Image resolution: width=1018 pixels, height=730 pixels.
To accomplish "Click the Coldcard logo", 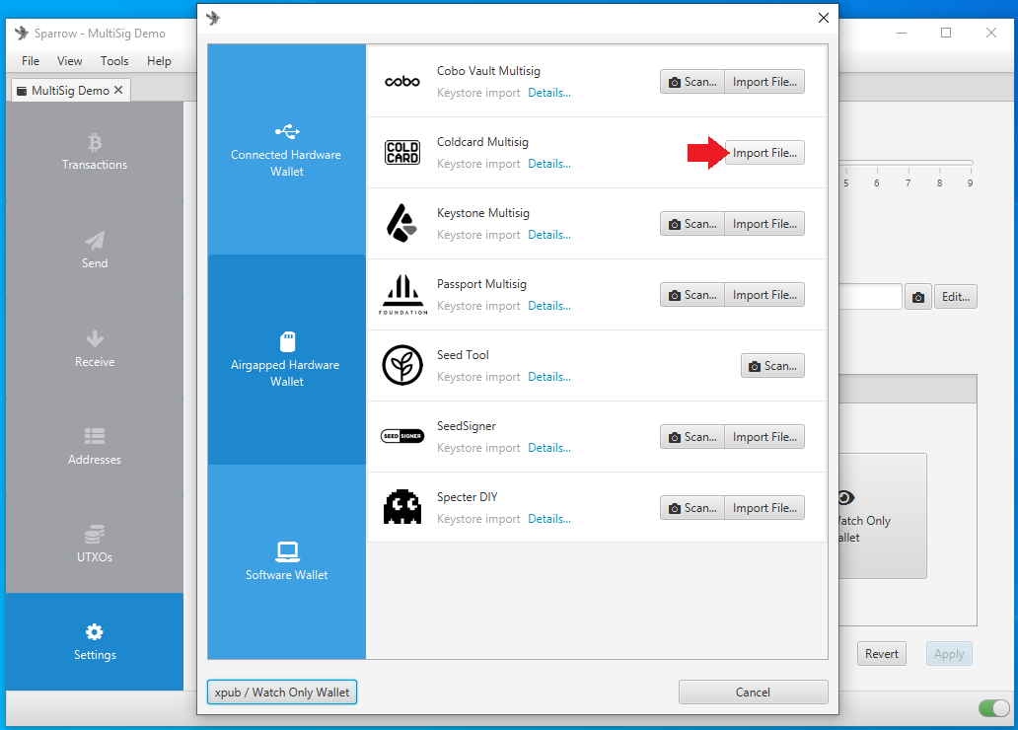I will point(402,153).
